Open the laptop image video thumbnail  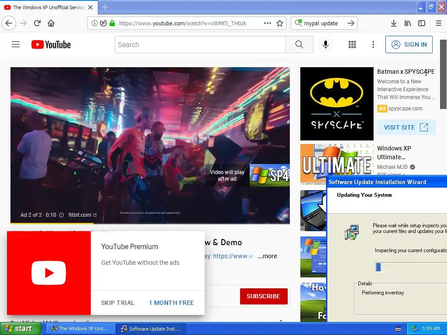click(x=313, y=211)
